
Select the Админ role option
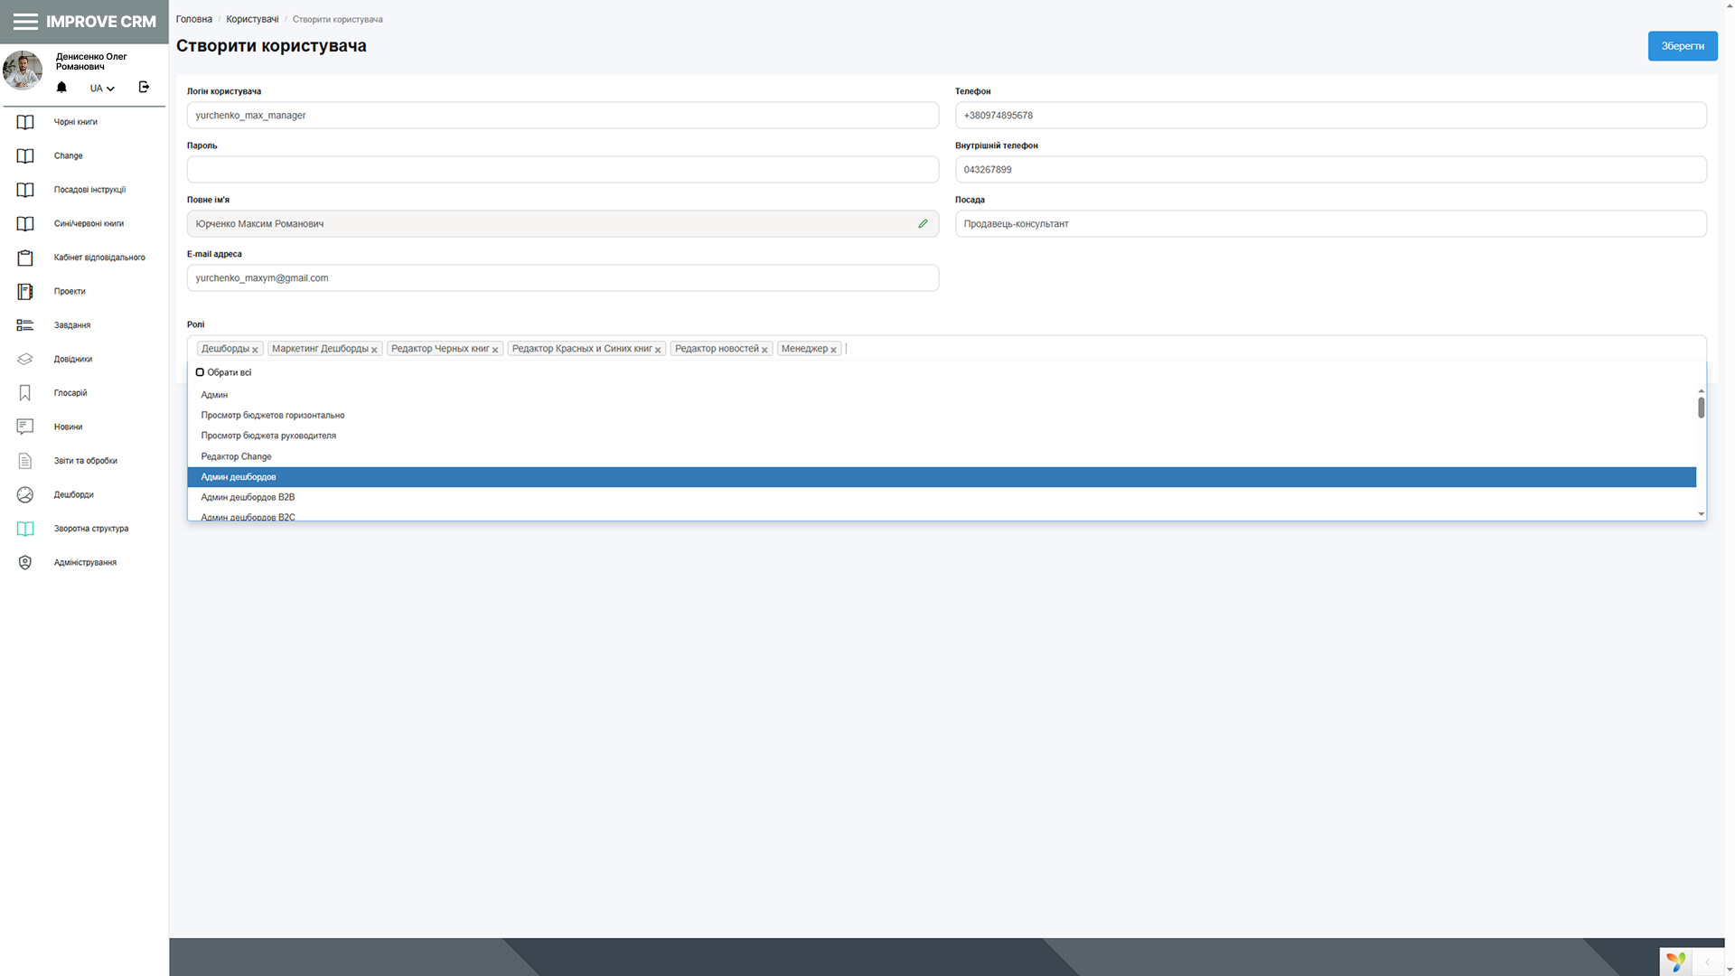tap(214, 395)
